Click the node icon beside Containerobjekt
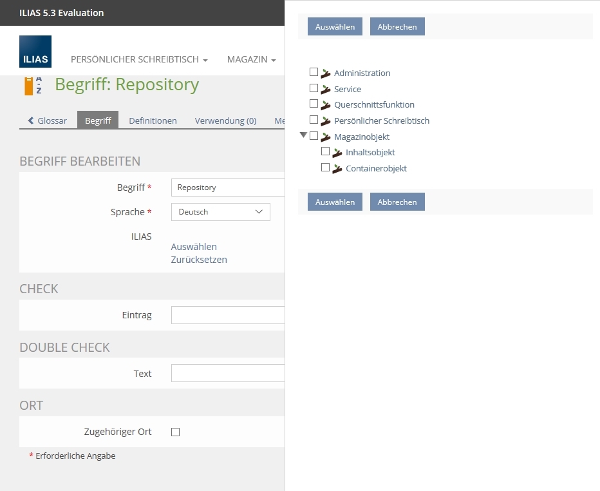This screenshot has height=491, width=600. tap(337, 169)
